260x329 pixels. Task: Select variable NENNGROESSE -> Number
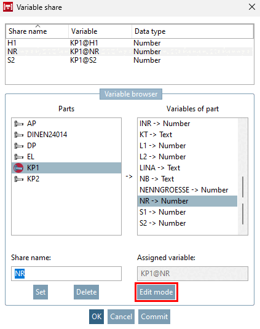click(187, 190)
